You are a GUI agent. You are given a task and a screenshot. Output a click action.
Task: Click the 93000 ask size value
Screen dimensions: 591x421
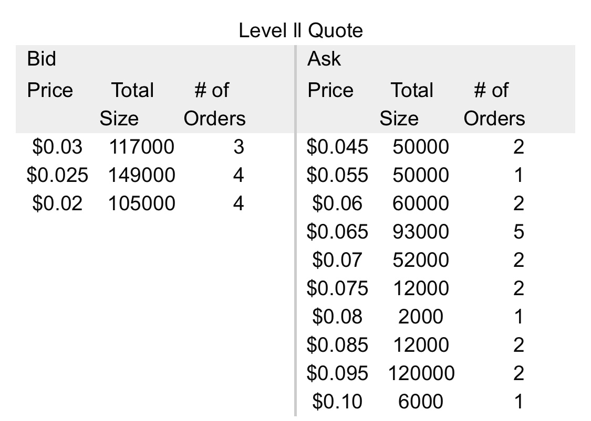coord(421,232)
